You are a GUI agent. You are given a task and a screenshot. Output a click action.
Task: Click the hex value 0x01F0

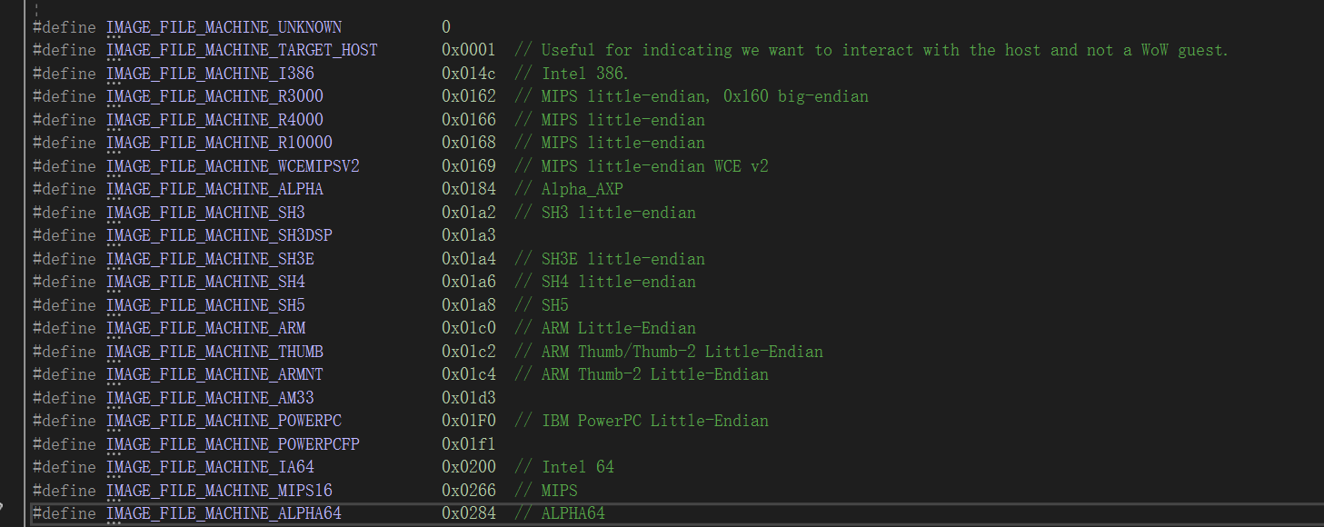coord(469,421)
